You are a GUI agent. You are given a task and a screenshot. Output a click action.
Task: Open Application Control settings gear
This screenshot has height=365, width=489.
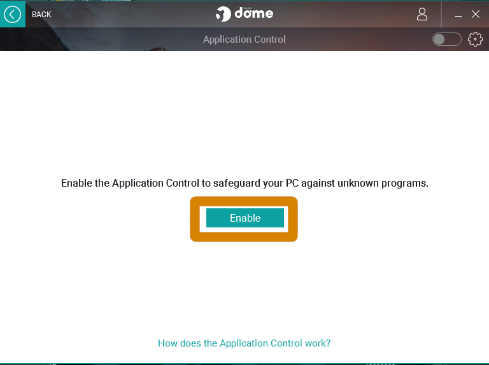[475, 39]
